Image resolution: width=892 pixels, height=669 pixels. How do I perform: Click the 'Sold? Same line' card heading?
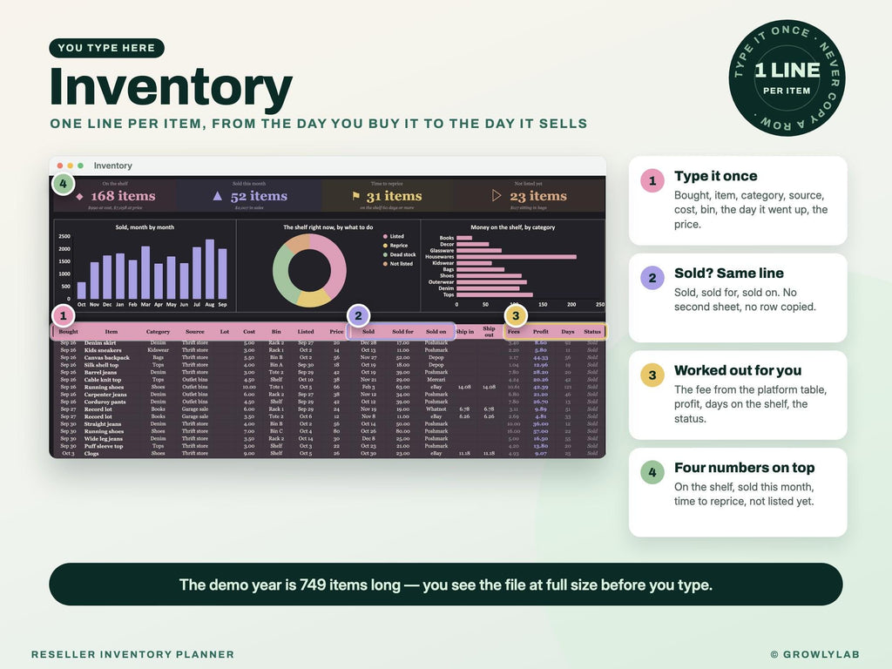[x=729, y=273]
